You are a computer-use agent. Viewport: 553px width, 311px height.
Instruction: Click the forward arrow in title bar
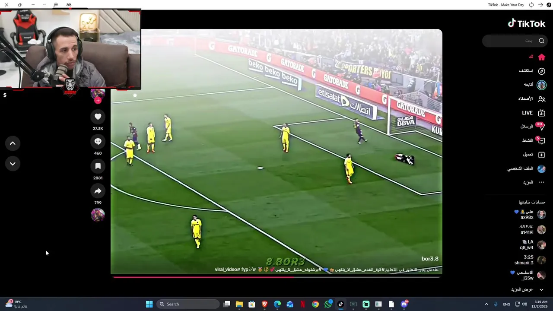(540, 5)
